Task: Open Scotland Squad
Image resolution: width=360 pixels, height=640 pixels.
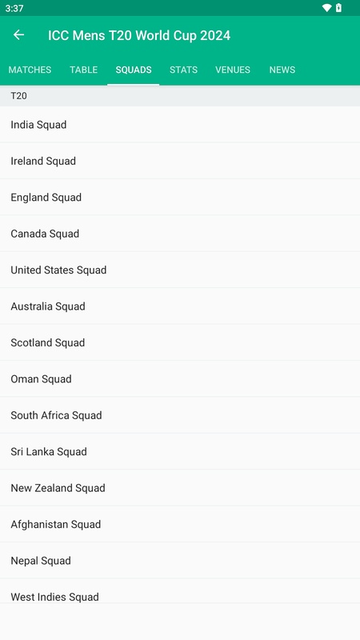Action: click(180, 342)
